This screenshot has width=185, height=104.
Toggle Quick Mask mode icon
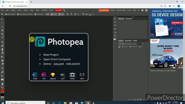tap(2, 97)
